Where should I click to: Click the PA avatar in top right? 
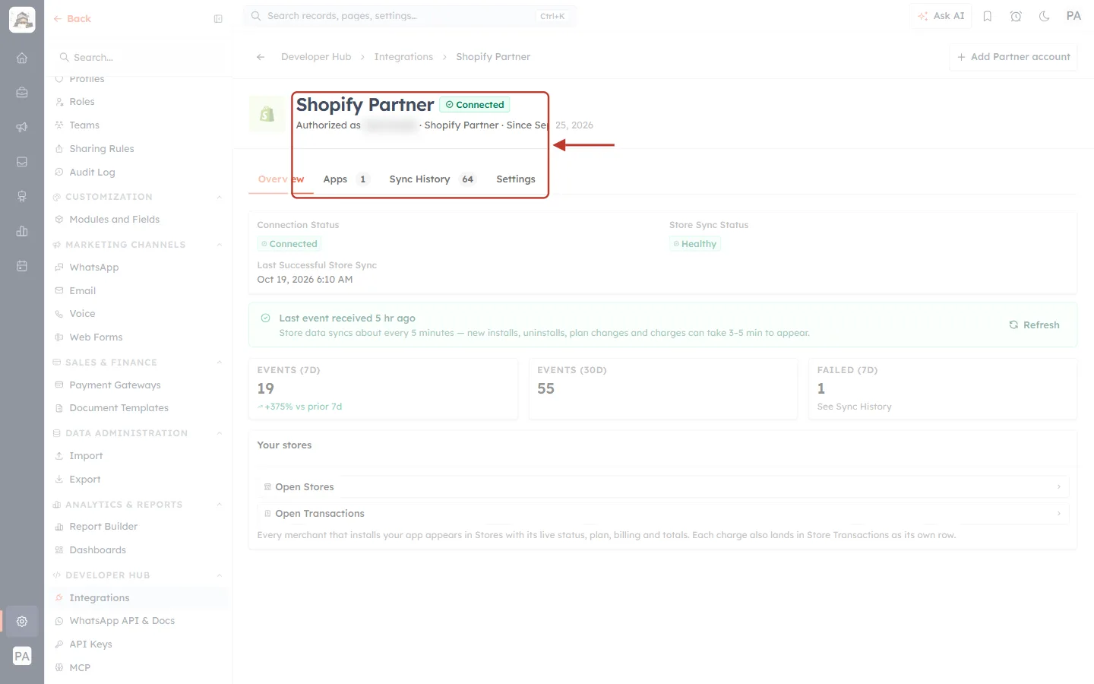pos(1073,16)
